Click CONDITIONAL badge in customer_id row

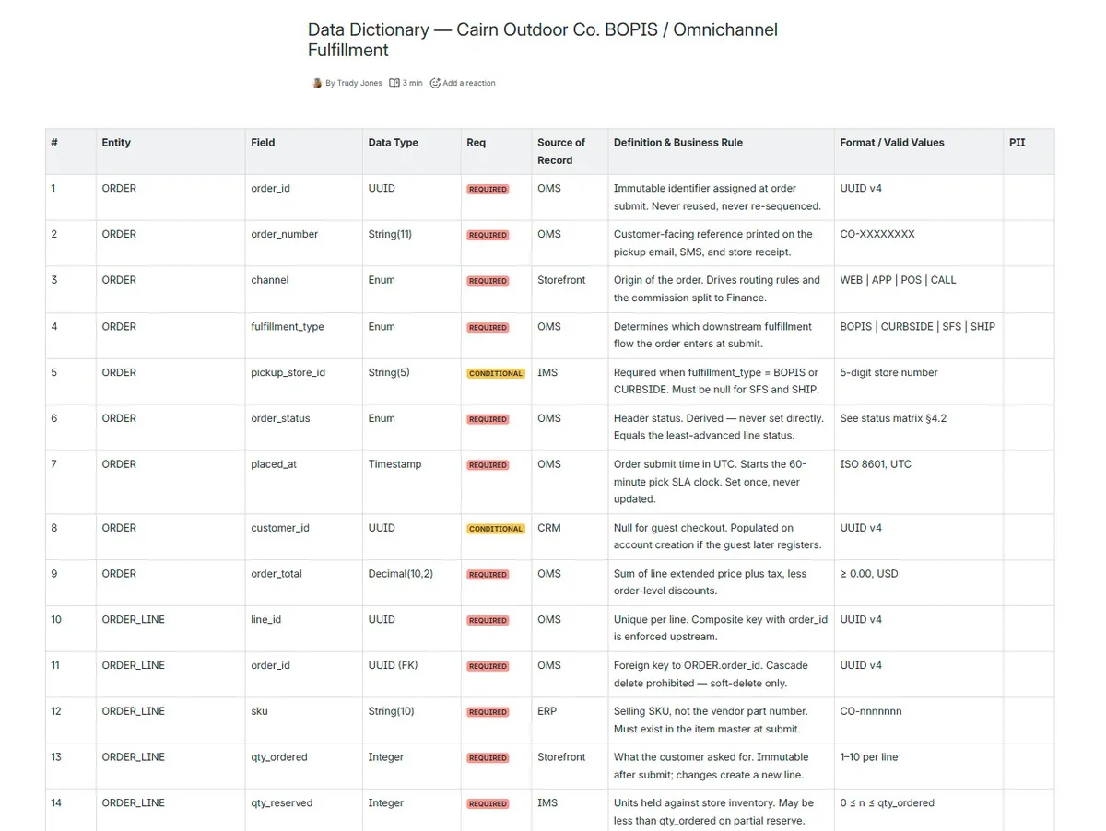coord(496,529)
